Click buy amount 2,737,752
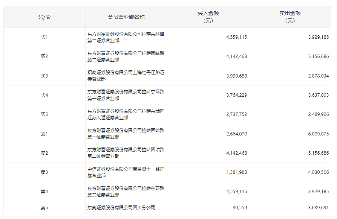Image resolution: width=337 pixels, height=219 pixels. (x=237, y=114)
